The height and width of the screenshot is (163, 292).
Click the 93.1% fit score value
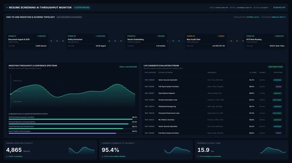click(x=251, y=100)
